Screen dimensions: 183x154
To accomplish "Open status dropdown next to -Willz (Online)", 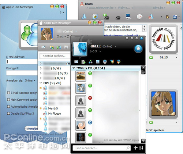I will (x=115, y=46).
